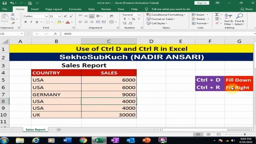Click the Orientation text angle icon
The width and height of the screenshot is (256, 144).
98,16
